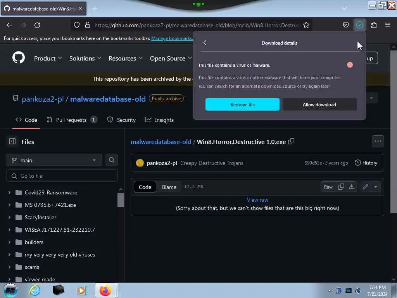Show hidden system tray icons

330,291
